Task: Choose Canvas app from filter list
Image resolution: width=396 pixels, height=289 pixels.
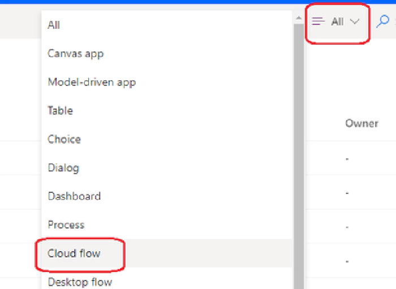Action: pyautogui.click(x=167, y=54)
